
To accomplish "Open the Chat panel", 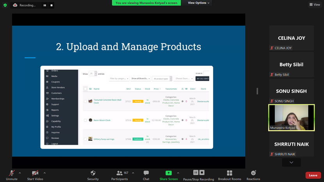I will coord(146,175).
